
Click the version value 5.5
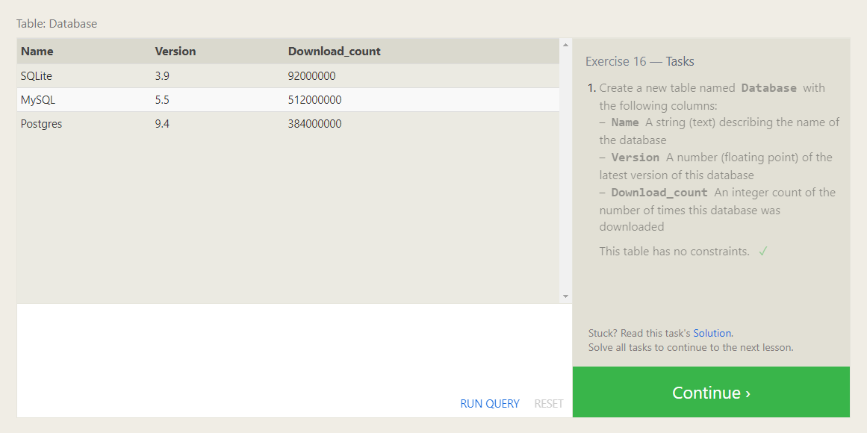[162, 100]
